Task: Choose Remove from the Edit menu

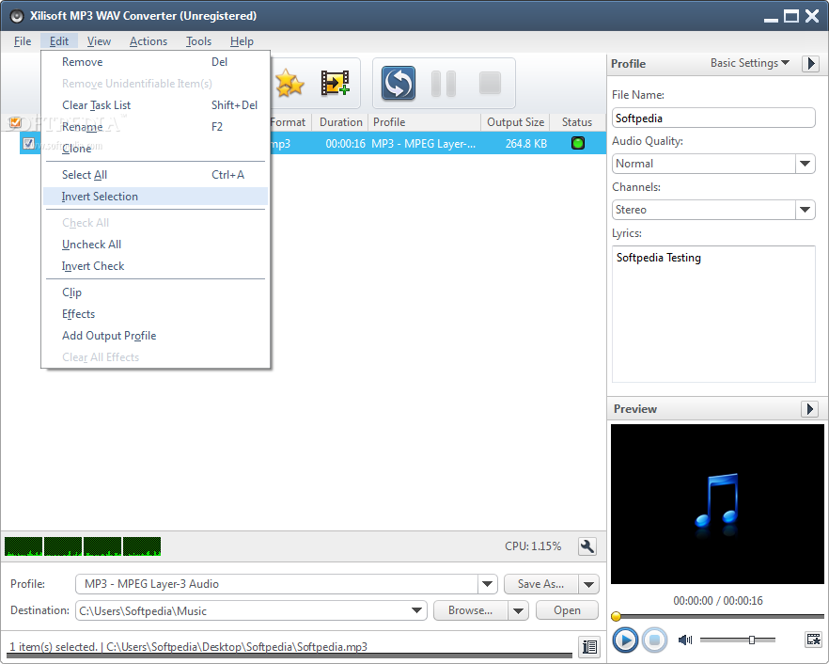Action: click(155, 62)
